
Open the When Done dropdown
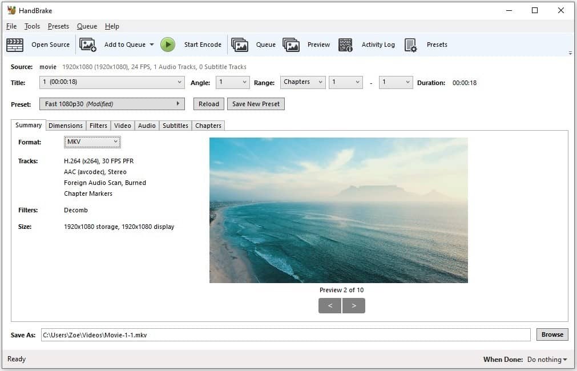(x=547, y=360)
